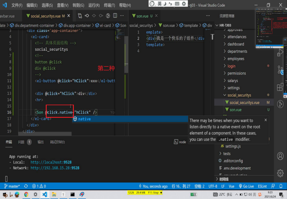Go to previous change icon
The height and width of the screenshot is (199, 287).
[87, 16]
